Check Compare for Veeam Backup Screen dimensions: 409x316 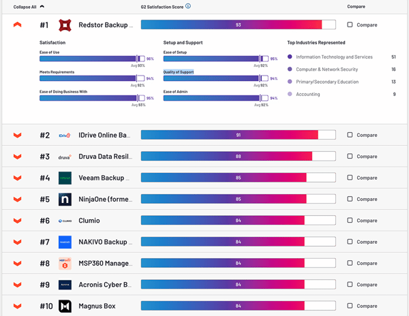pyautogui.click(x=350, y=177)
